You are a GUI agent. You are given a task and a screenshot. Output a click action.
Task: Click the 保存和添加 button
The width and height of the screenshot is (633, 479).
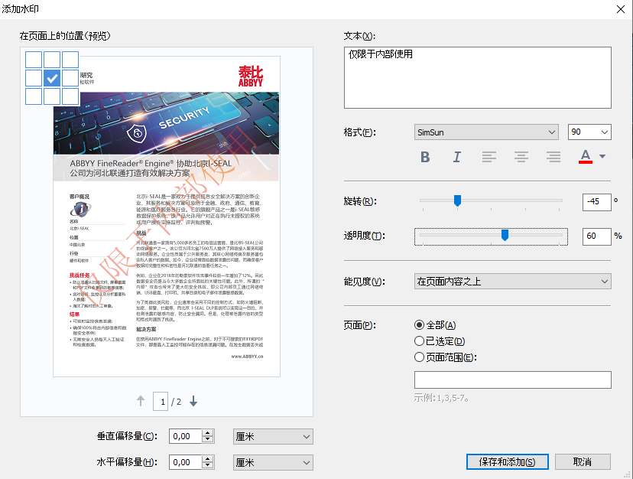[x=507, y=462]
